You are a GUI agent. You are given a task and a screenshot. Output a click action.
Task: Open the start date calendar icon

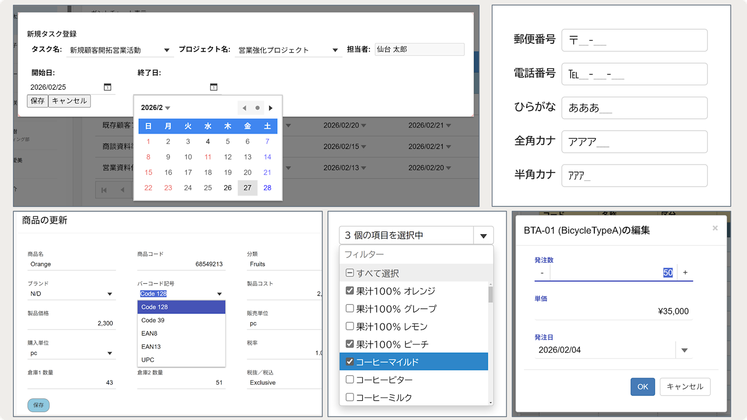coord(107,87)
